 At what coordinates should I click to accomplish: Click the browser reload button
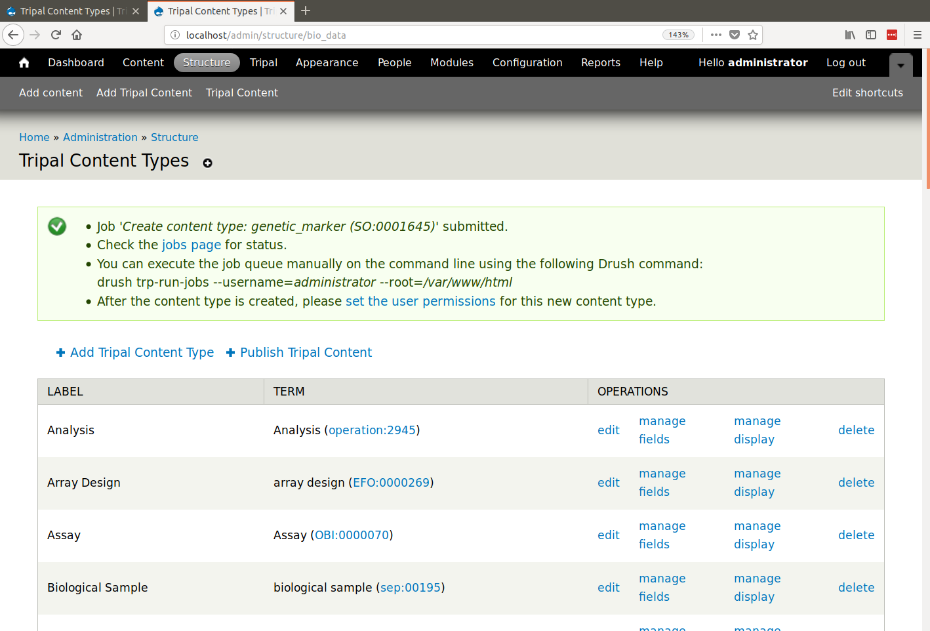(x=56, y=35)
